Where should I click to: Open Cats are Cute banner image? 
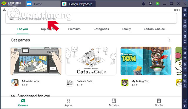pyautogui.click(x=91, y=61)
